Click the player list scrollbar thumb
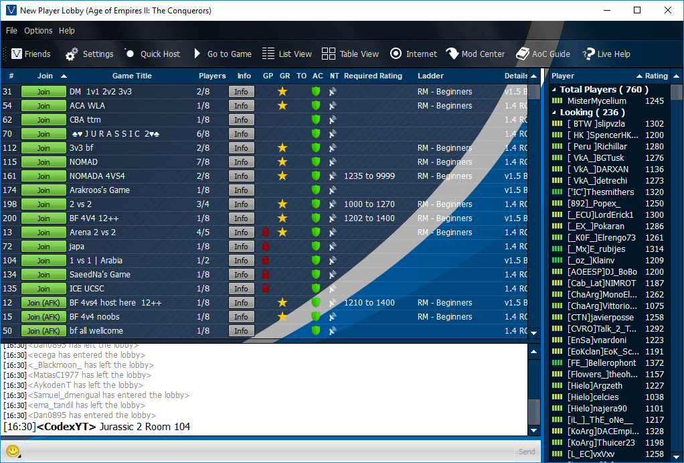 pos(677,92)
